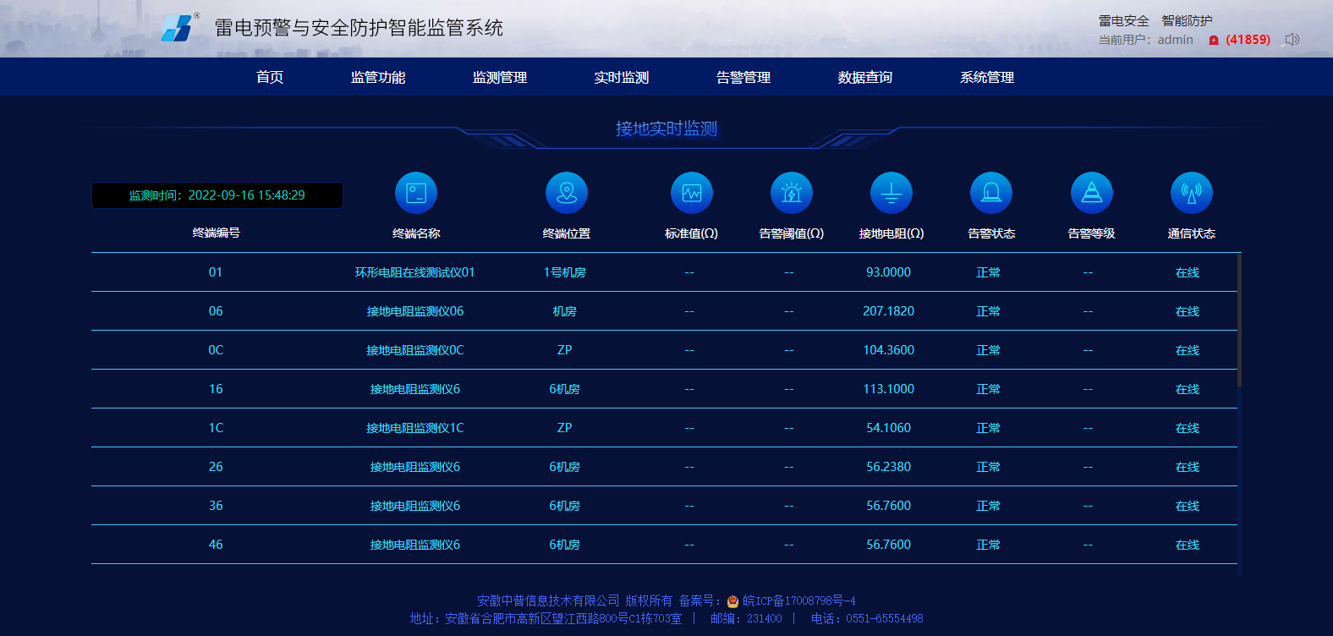This screenshot has width=1333, height=636.
Task: Open the red alarm count (41859) indicator
Action: (1240, 40)
